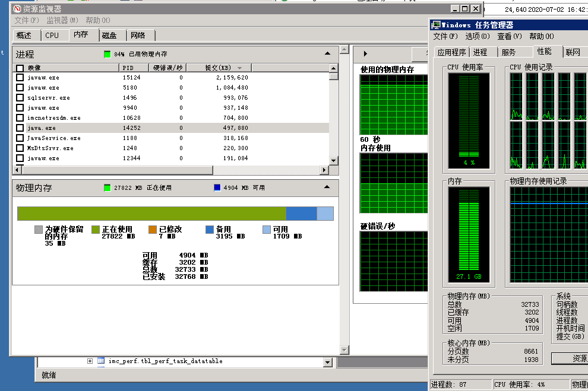Open the 文件(F) menu in Resource Monitor

pos(27,20)
